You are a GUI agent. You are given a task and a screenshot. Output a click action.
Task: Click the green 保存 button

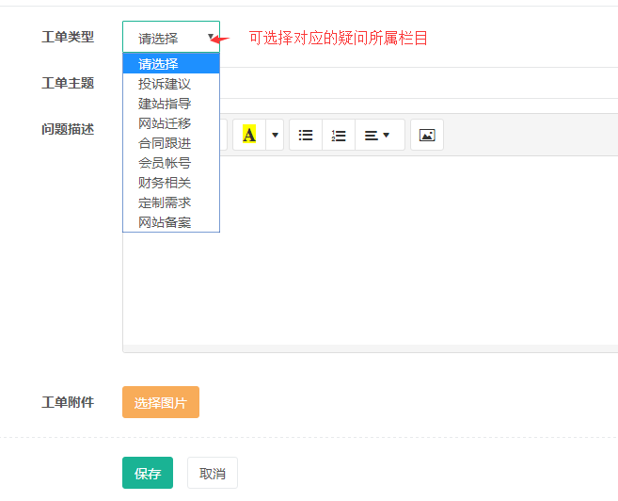(x=148, y=473)
